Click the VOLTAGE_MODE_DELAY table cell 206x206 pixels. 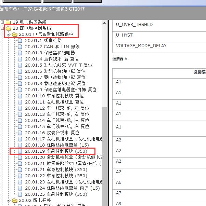(x=159, y=47)
